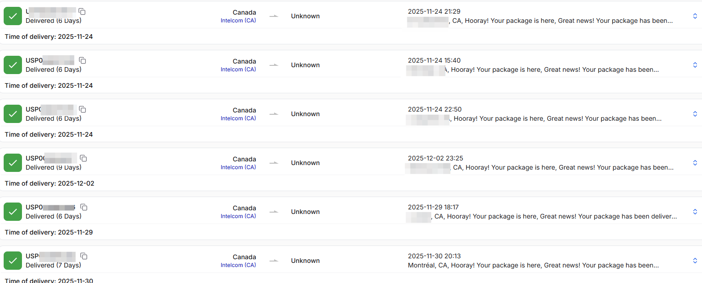Expand the shipment delivered 2025-11-24 22:50

[695, 113]
